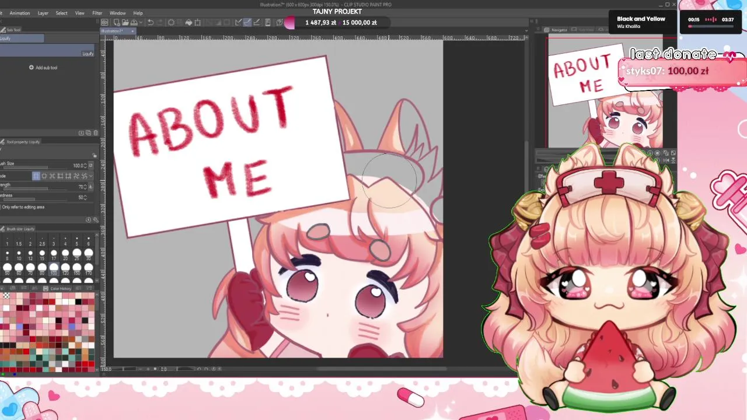Enable Only refer to editing area checkbox
The image size is (747, 420).
pos(1,207)
